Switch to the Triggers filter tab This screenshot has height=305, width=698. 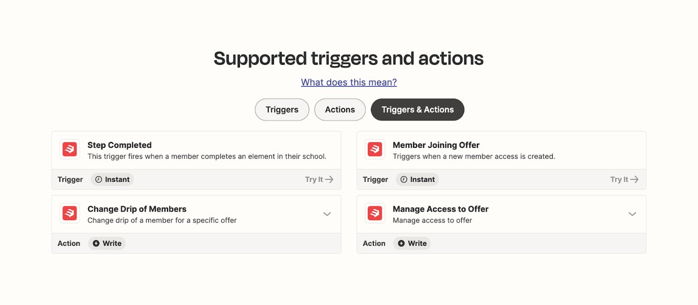282,109
